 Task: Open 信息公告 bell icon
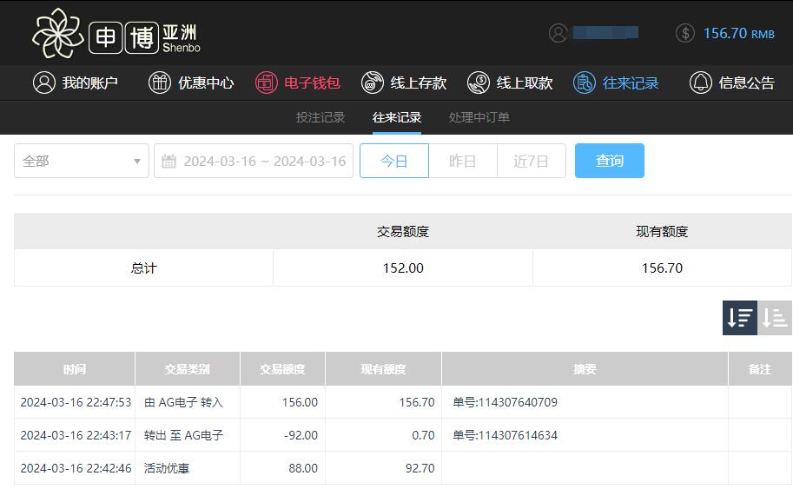[701, 83]
